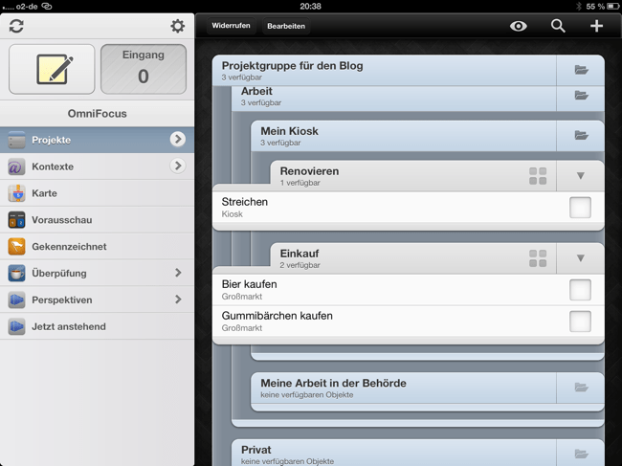622x466 pixels.
Task: Create a new inbox note
Action: (x=52, y=70)
